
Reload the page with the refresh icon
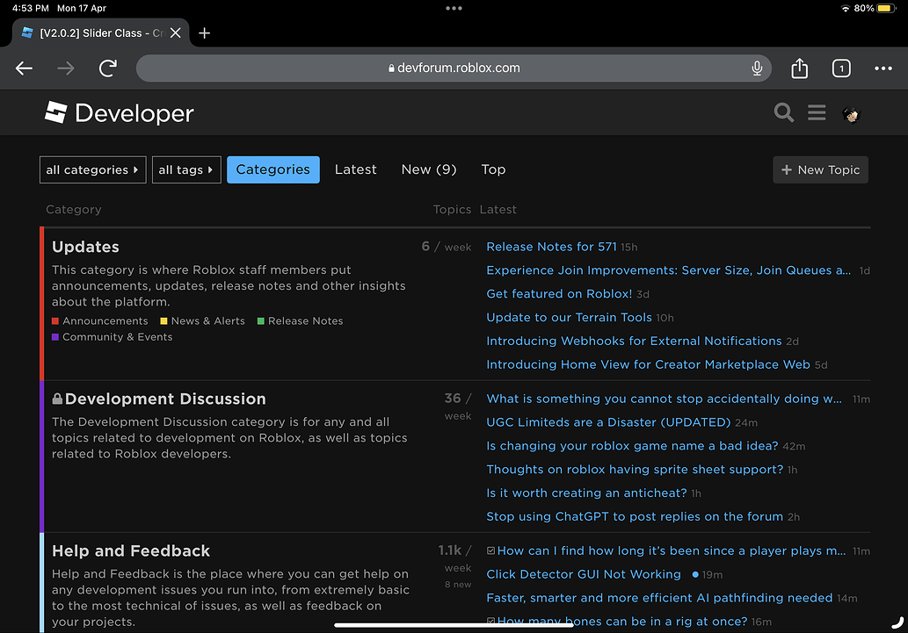(107, 68)
